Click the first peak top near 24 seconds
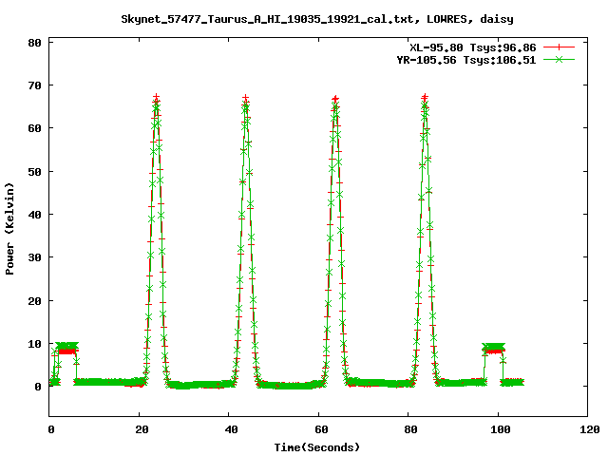 156,99
